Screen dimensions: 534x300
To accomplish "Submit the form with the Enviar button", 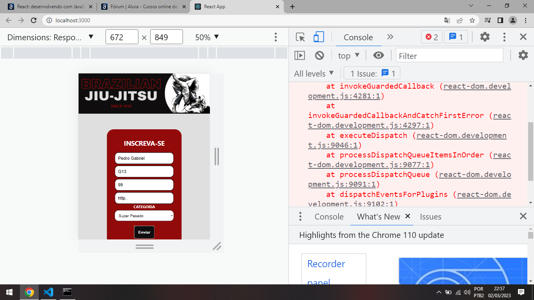I will tap(144, 232).
